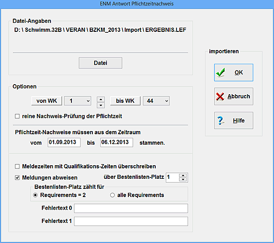Increase WK value with up spinner arrow
The height and width of the screenshot is (243, 274).
point(101,98)
